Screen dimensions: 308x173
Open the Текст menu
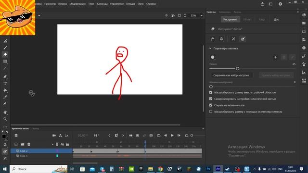(x=91, y=4)
